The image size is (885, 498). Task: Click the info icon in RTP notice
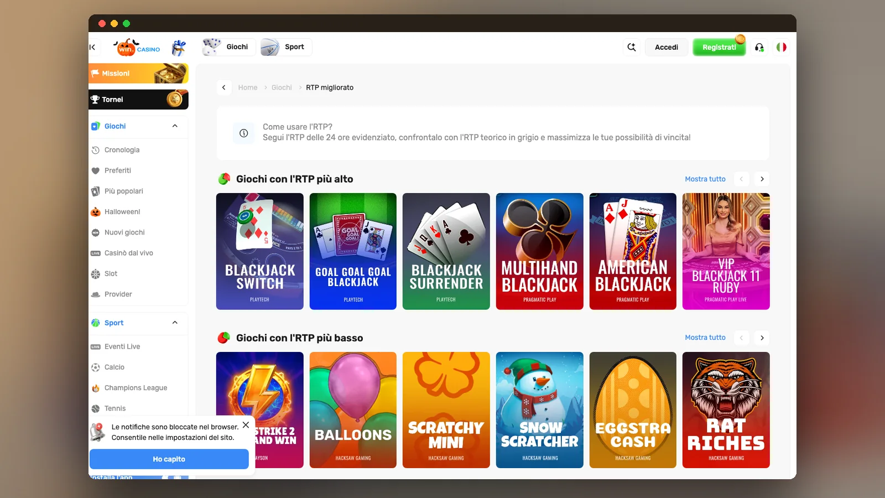(x=243, y=133)
